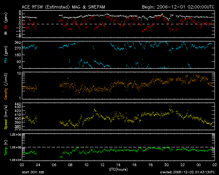Click the "(/cm3)" units text beside Density
The image size is (219, 175).
[6, 79]
